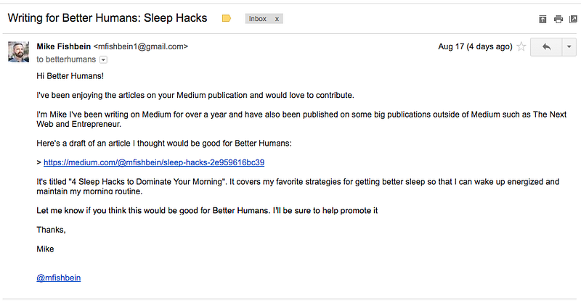The image size is (581, 303).
Task: Click the subject 'Writing for Better Humans: Sleep Hacks'
Action: coord(107,18)
